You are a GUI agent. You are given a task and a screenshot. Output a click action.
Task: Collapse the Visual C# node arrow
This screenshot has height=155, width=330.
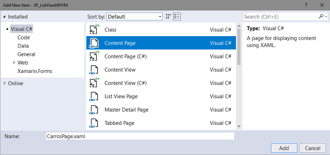point(8,29)
